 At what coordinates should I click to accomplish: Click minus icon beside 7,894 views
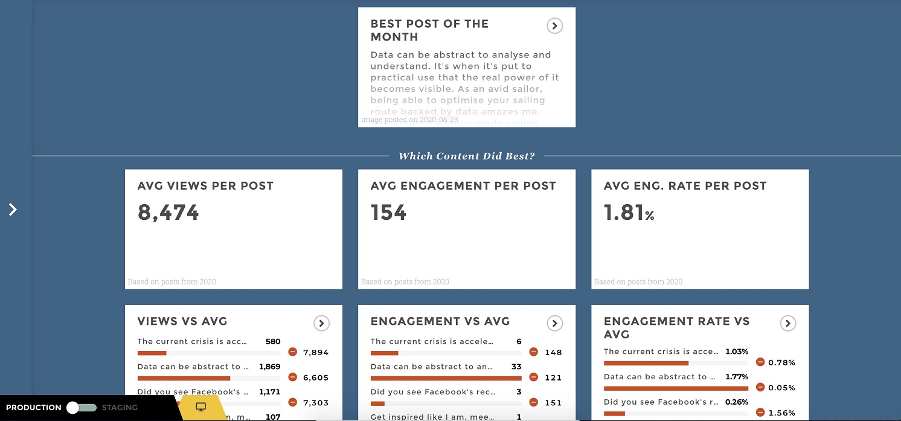(293, 352)
